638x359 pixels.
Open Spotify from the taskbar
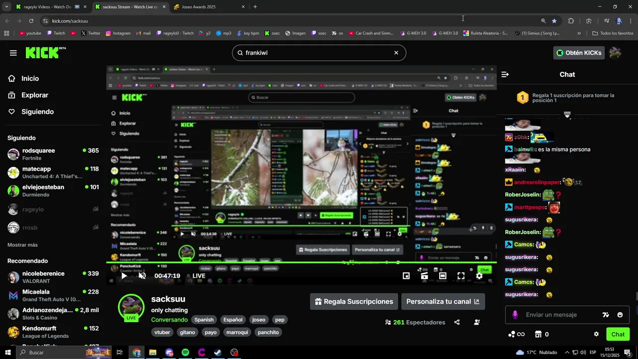click(x=185, y=353)
